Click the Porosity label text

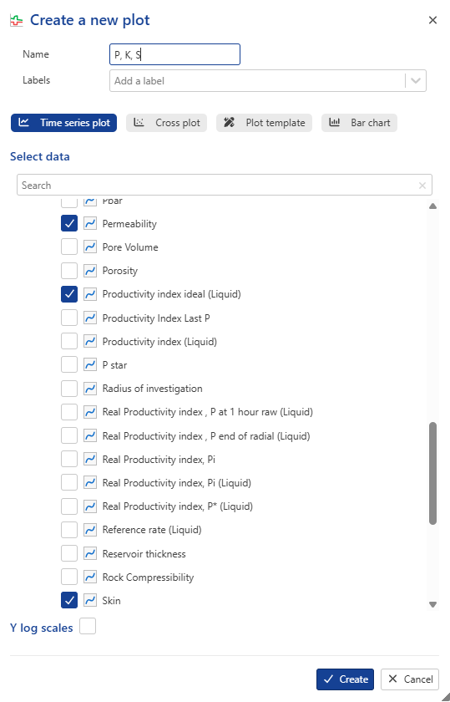click(x=120, y=271)
